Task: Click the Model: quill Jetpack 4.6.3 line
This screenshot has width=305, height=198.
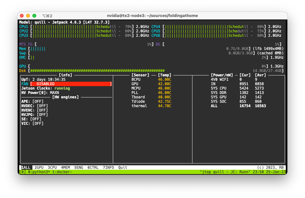Action: (x=64, y=22)
